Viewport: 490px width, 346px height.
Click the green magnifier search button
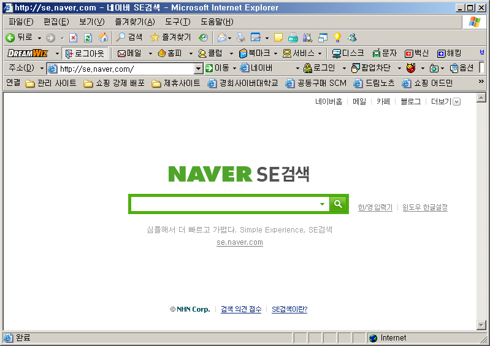coord(338,204)
